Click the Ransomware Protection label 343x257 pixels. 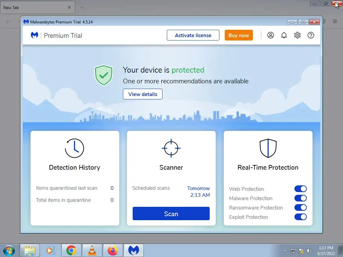256,207
